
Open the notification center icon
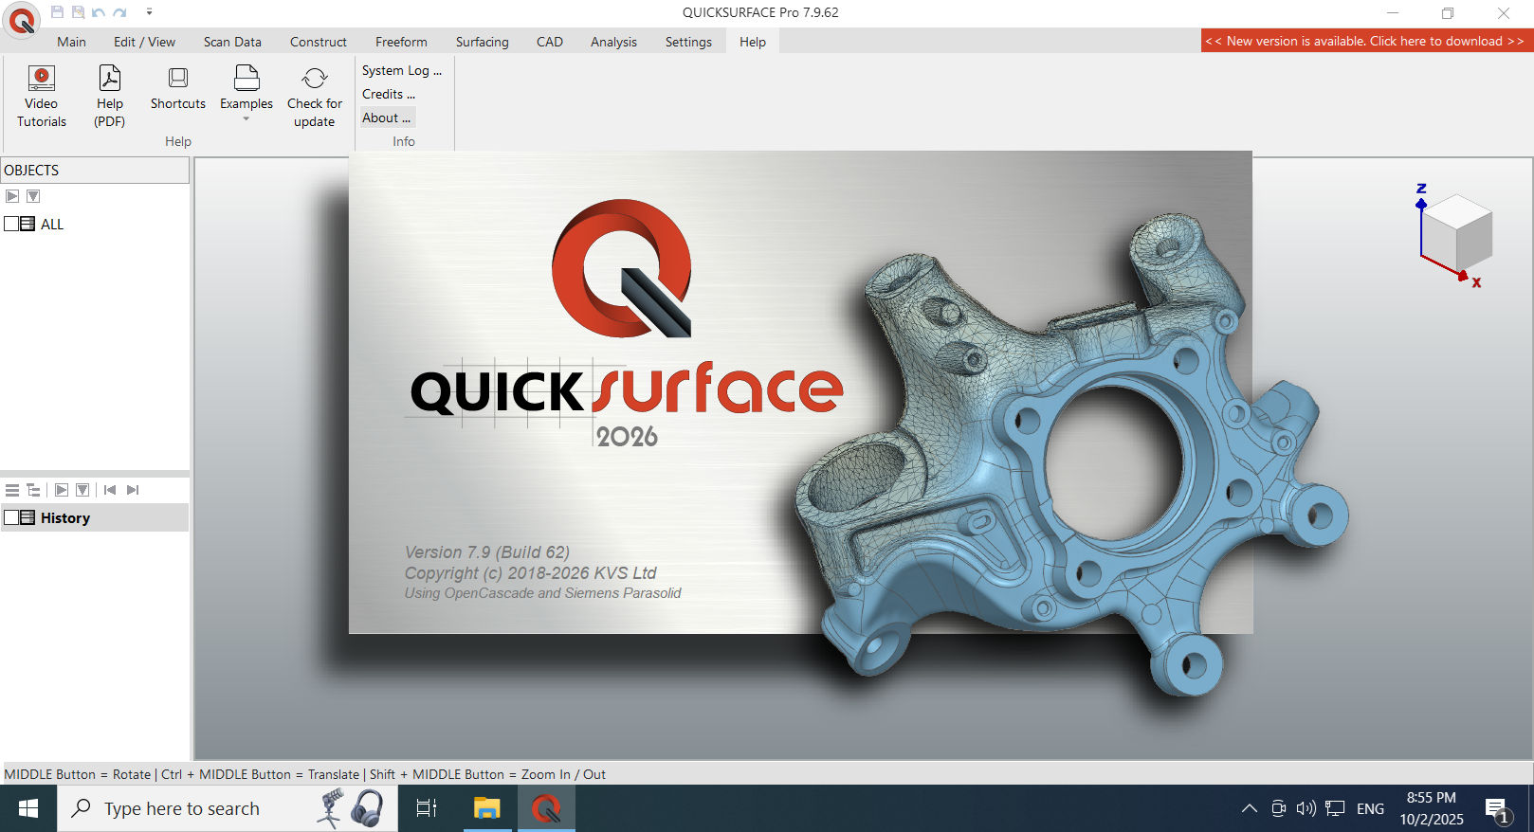coord(1498,809)
